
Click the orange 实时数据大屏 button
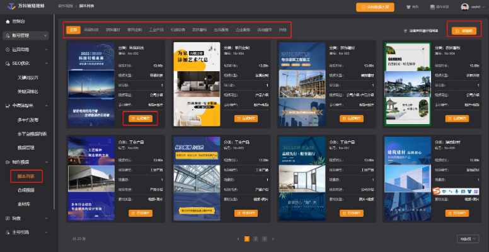pyautogui.click(x=375, y=7)
